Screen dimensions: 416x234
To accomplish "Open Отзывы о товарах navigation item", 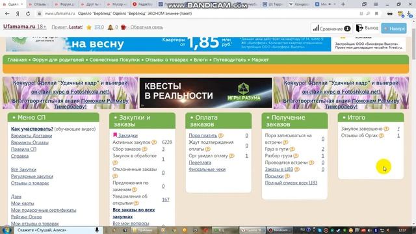I will tap(166, 60).
